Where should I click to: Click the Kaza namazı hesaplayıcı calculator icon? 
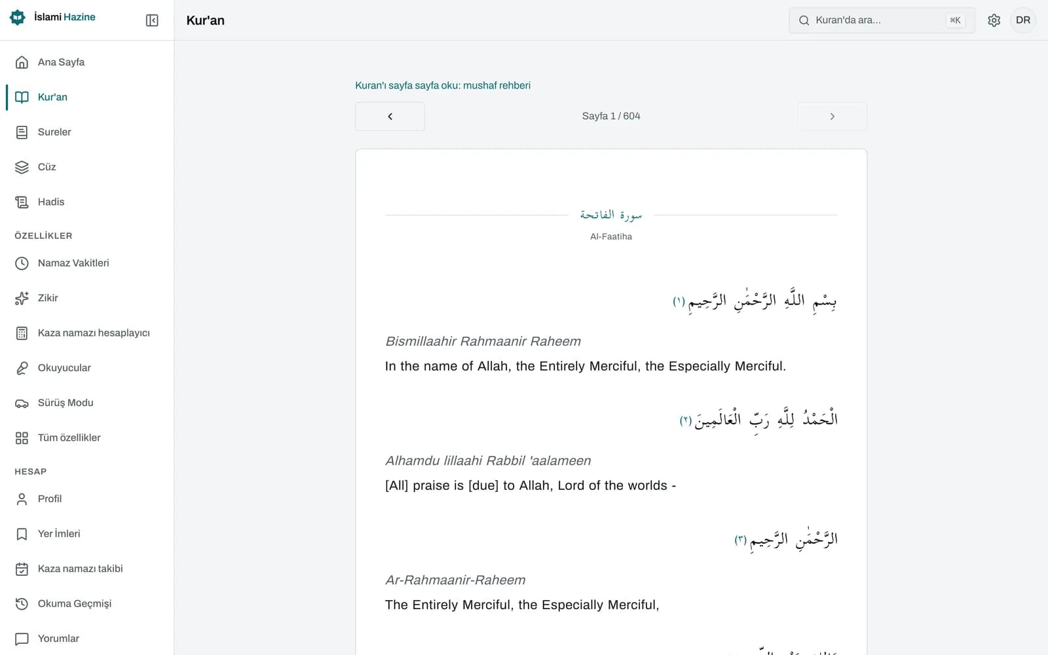tap(22, 333)
